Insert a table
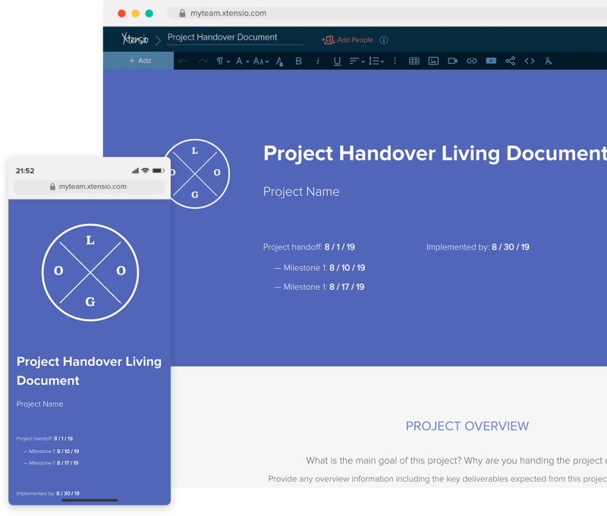Viewport: 607px width, 516px height. coord(414,61)
